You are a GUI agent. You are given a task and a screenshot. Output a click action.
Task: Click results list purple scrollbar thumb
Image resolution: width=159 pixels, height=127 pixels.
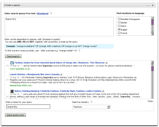(152, 69)
